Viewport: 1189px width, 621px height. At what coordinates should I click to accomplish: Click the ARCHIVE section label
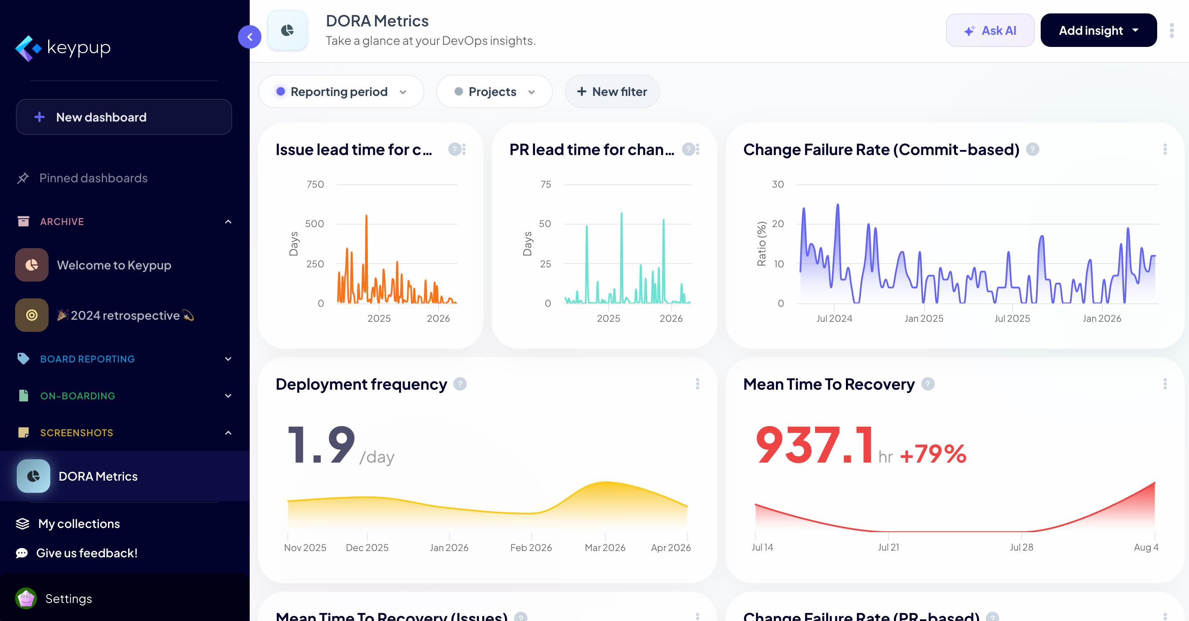(x=62, y=222)
